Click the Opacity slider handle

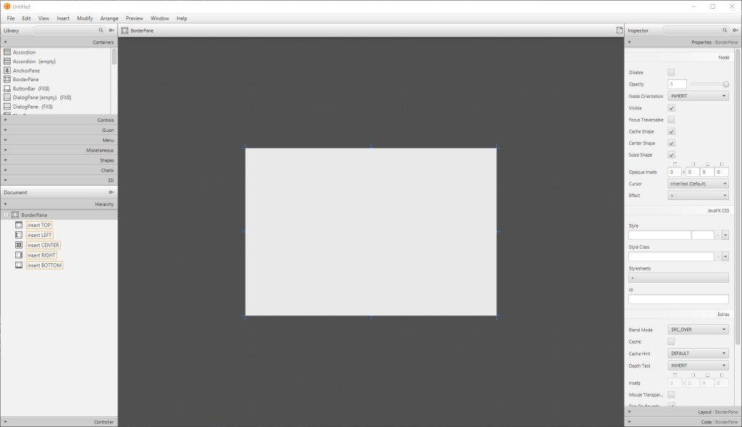click(x=725, y=84)
